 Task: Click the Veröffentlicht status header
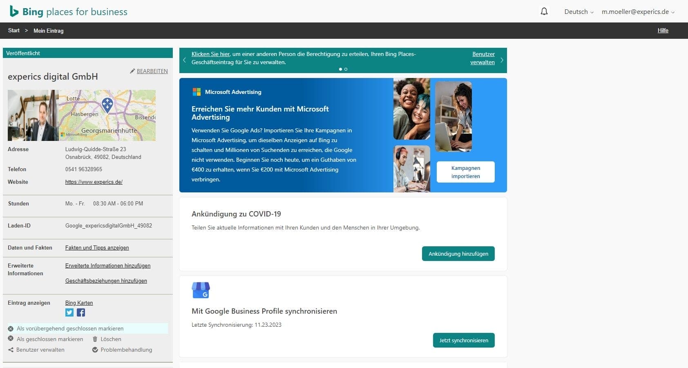[87, 53]
